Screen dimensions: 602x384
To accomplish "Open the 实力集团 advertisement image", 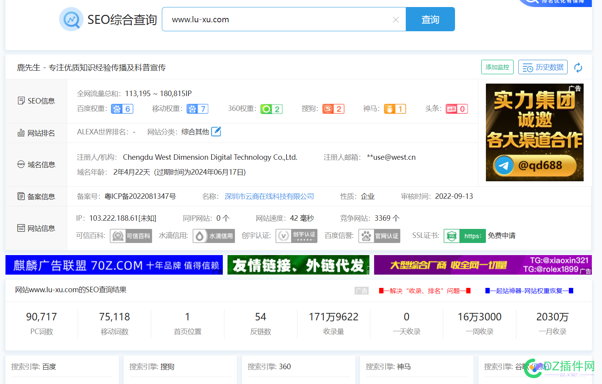I will (x=535, y=132).
